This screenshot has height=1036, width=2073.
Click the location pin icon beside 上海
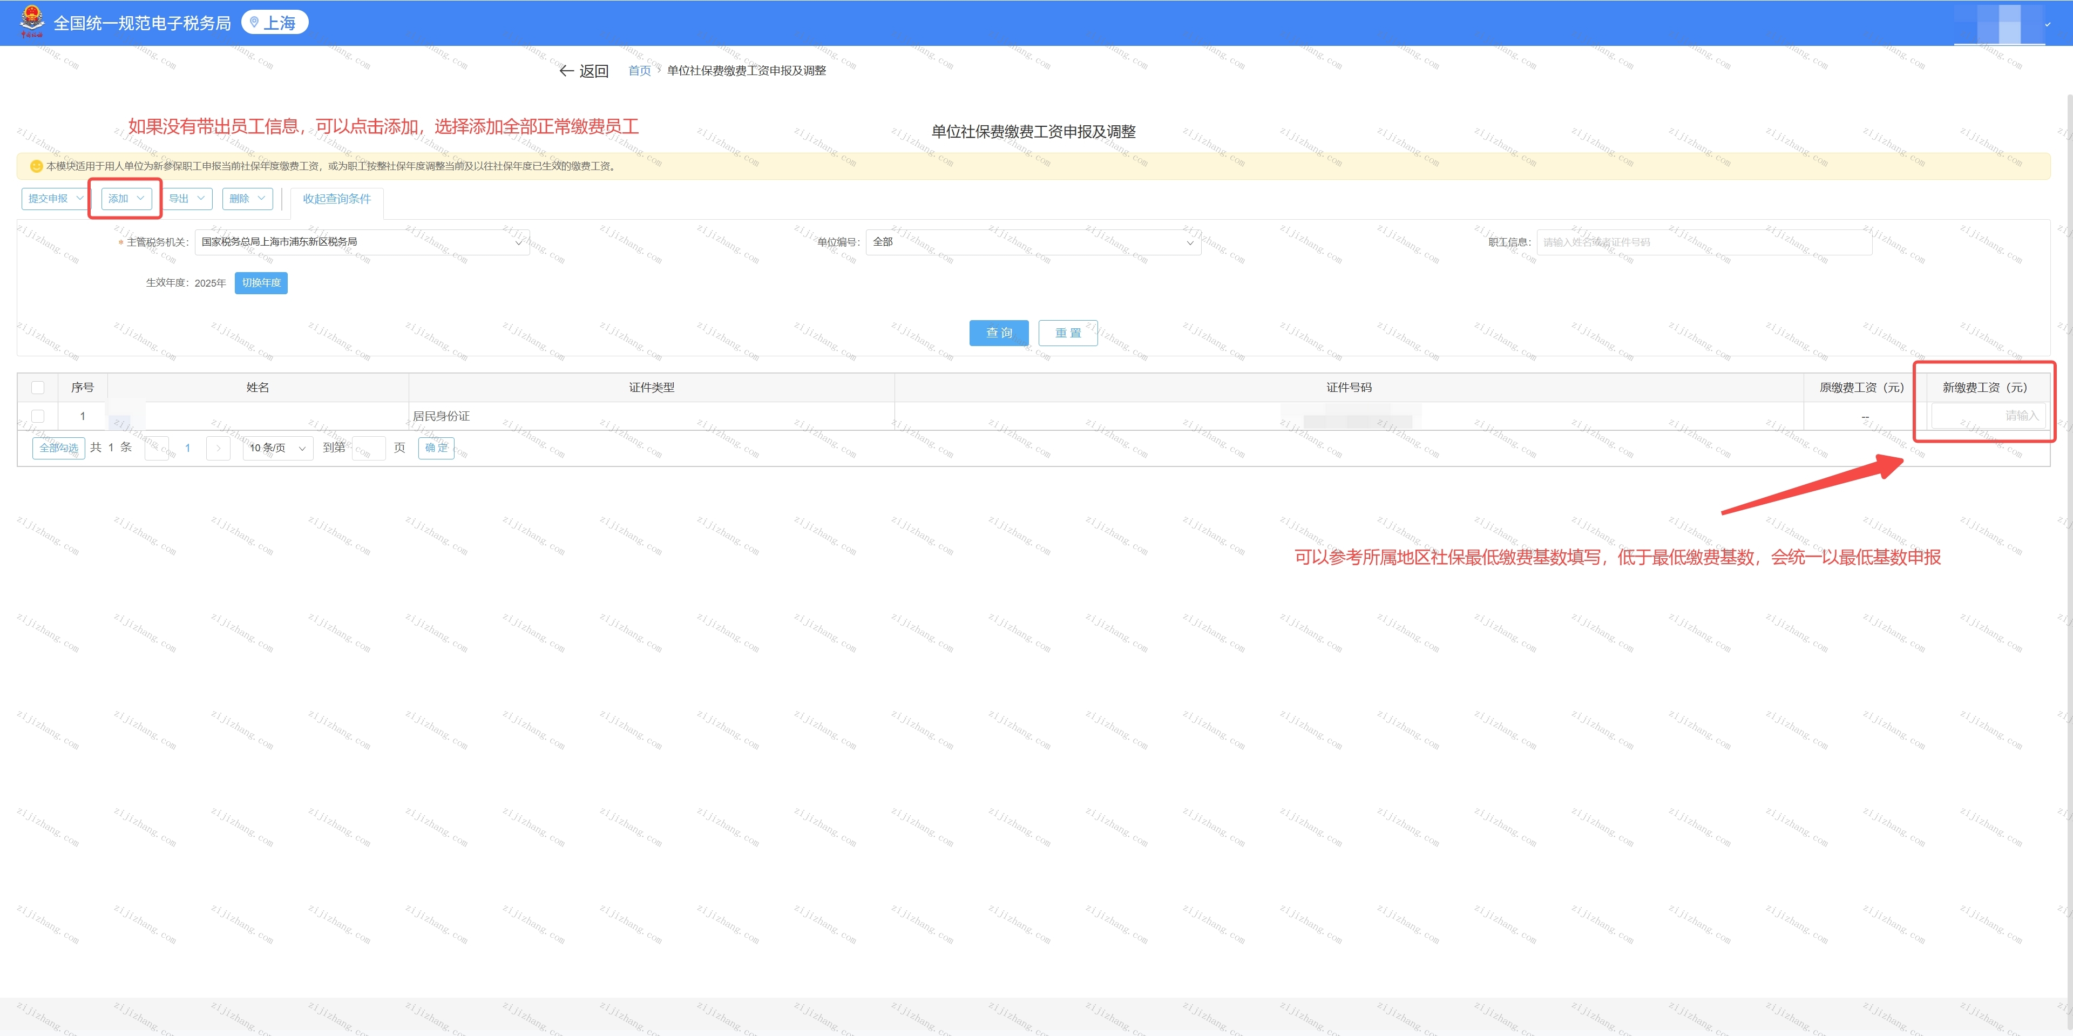[x=254, y=23]
